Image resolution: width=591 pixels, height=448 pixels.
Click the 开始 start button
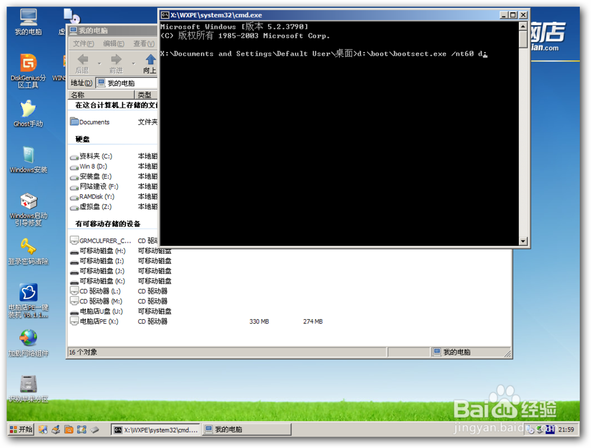pos(21,430)
